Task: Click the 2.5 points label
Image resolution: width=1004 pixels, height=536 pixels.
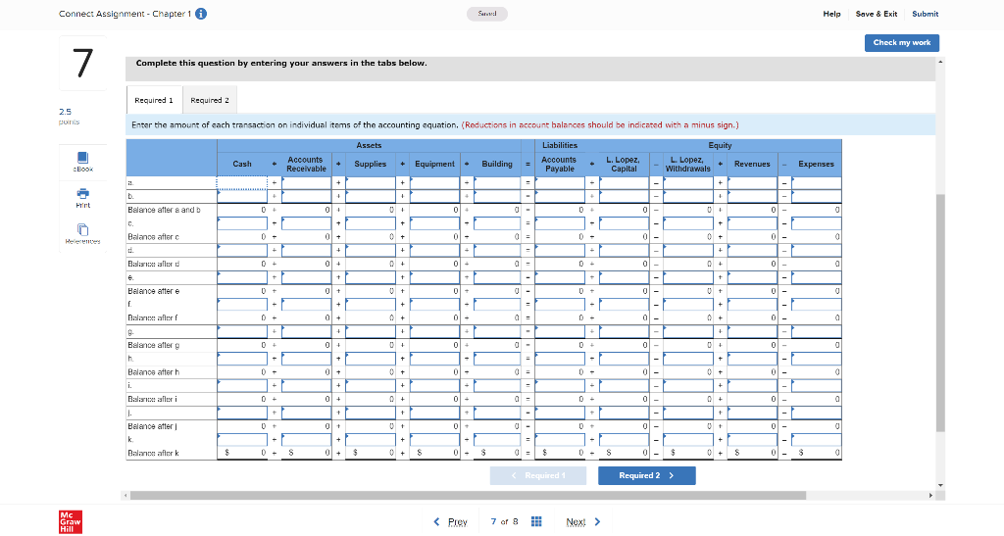Action: click(70, 116)
